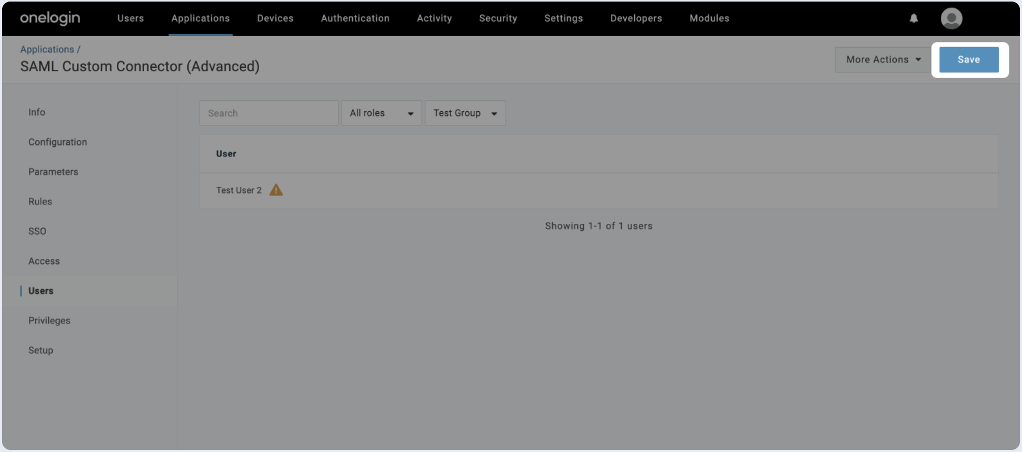Select Privileges in the left sidebar
The height and width of the screenshot is (452, 1022).
click(49, 321)
